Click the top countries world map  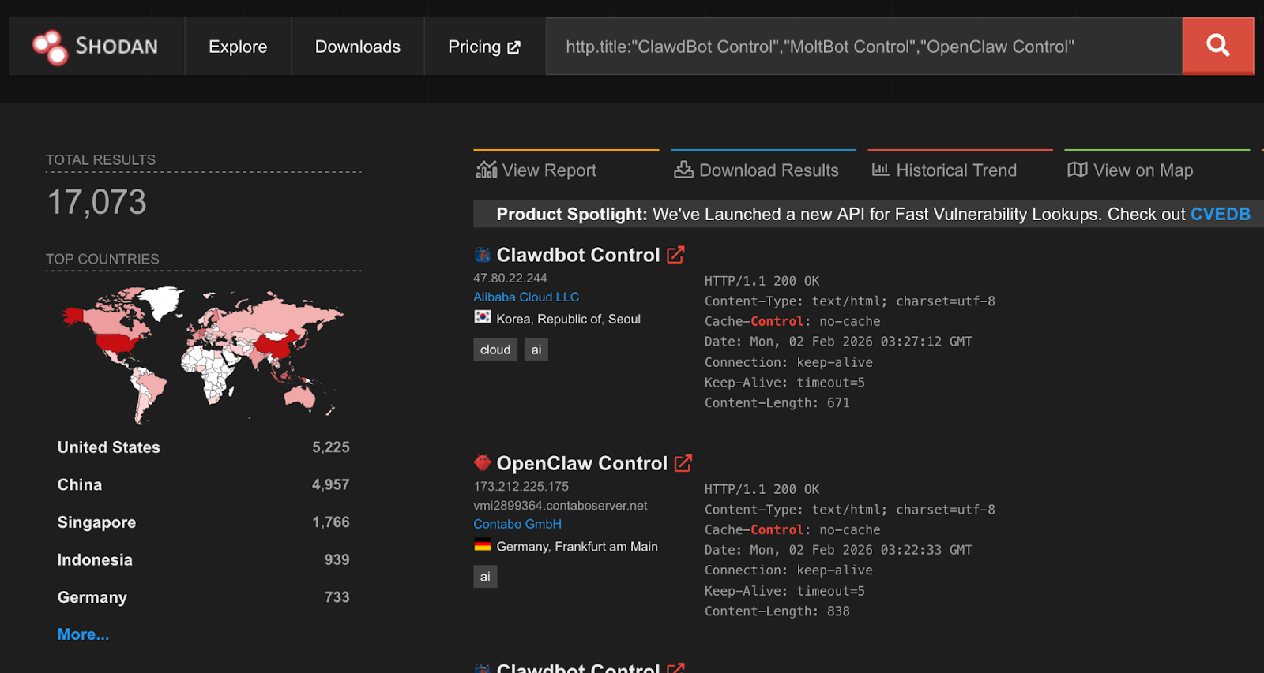pos(203,354)
